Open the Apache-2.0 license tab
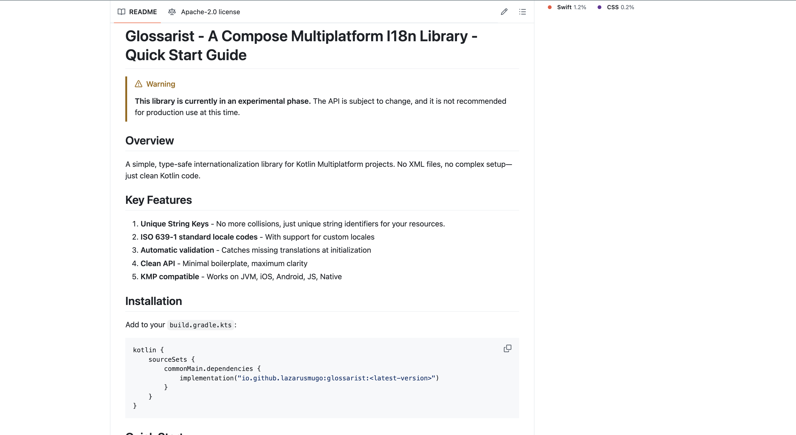This screenshot has width=796, height=435. coord(210,12)
